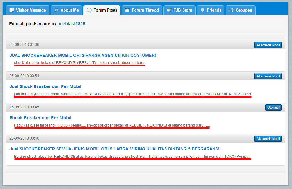The width and height of the screenshot is (292, 189).
Task: Click the timestamp 25-09-2013 00:40
Action: click(x=24, y=138)
